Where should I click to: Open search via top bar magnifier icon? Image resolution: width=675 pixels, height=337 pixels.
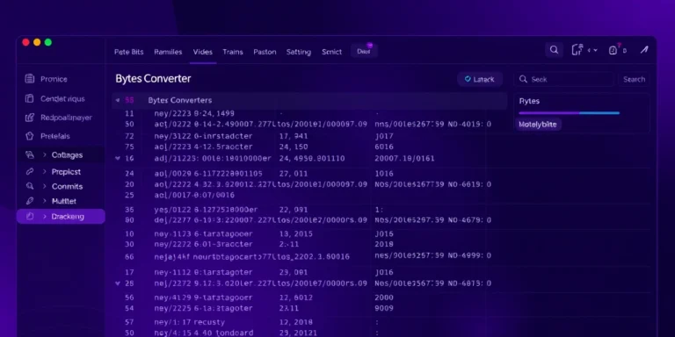coord(554,50)
